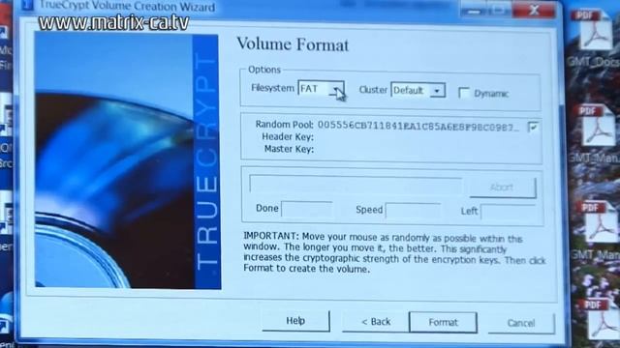Click the Format button

coord(443,322)
